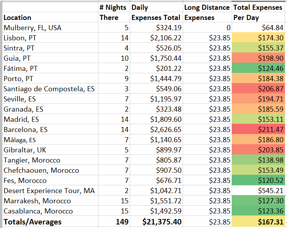
Task: Select the 'Daily Expenses Total' header
Action: click(156, 13)
